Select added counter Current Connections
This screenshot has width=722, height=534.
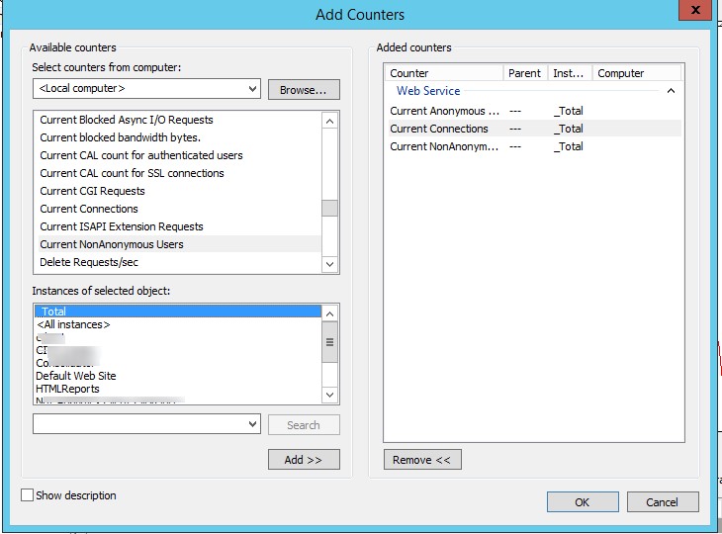click(534, 129)
